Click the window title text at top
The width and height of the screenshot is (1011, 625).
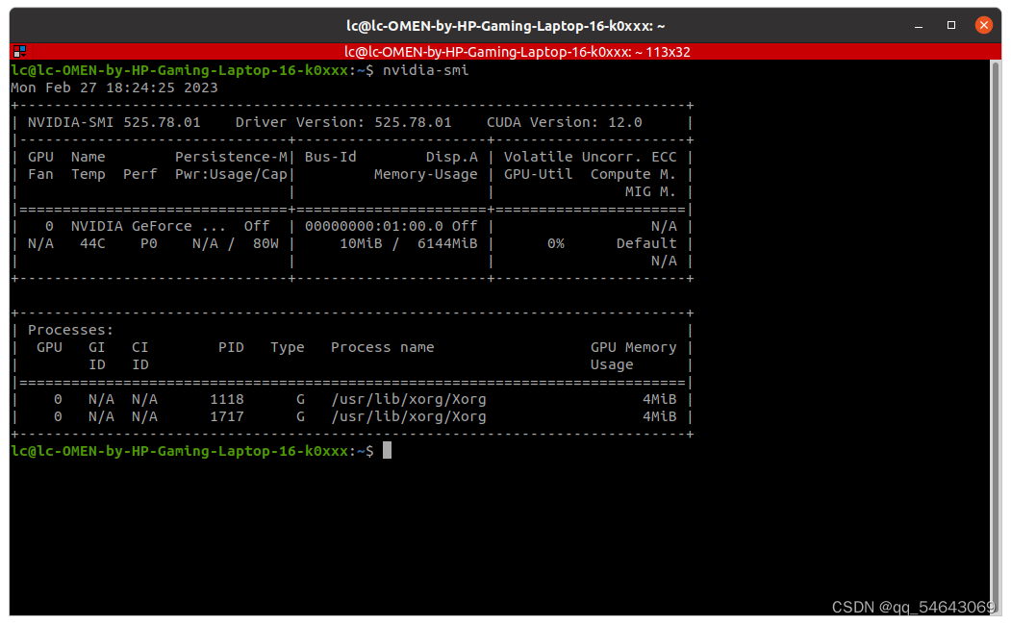click(506, 26)
